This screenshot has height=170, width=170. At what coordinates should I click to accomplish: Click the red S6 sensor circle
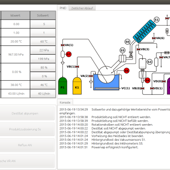pos(127,71)
